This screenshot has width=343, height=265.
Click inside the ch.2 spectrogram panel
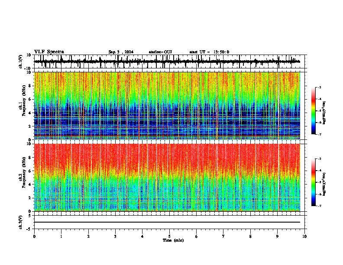click(x=167, y=178)
